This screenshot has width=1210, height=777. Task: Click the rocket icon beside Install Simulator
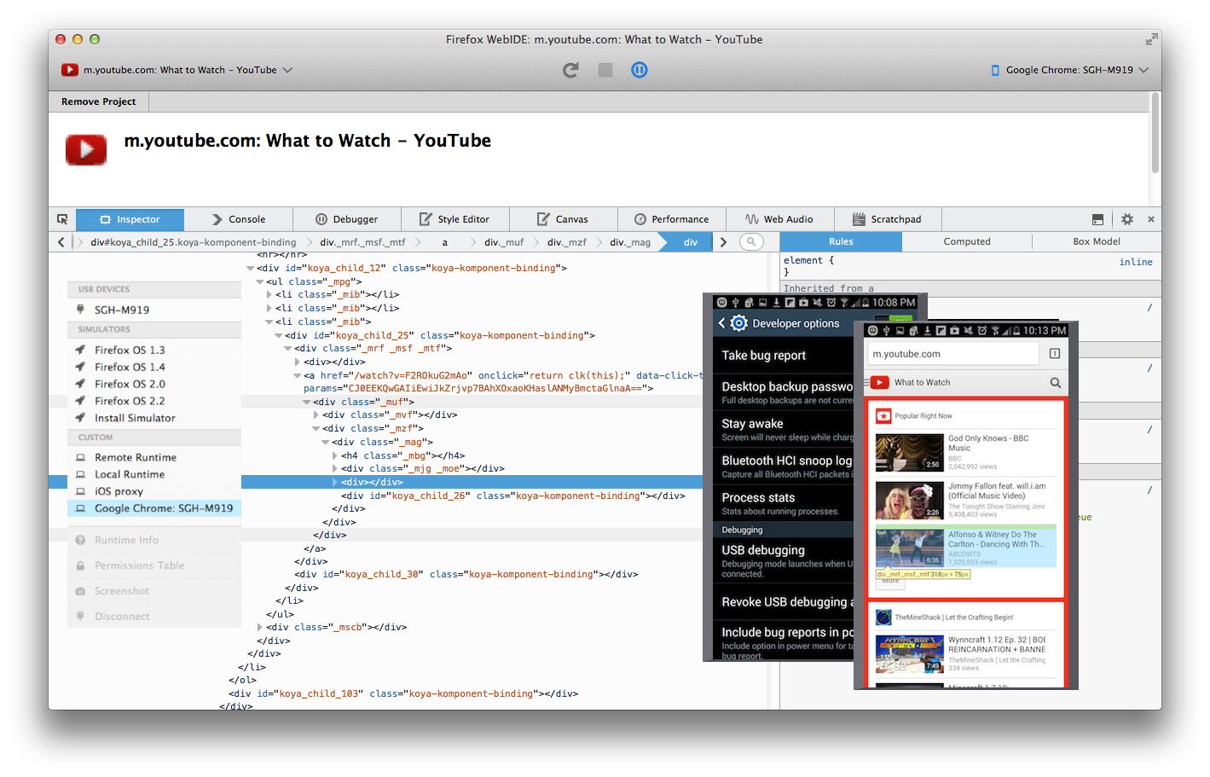tap(80, 418)
